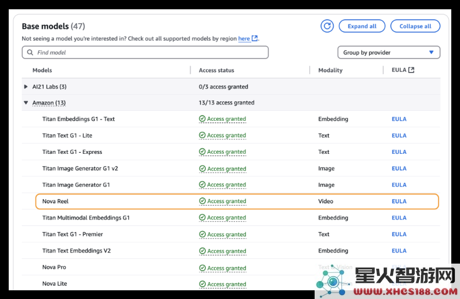The image size is (460, 299).
Task: Open EULA for Nova Reel
Action: coord(399,201)
